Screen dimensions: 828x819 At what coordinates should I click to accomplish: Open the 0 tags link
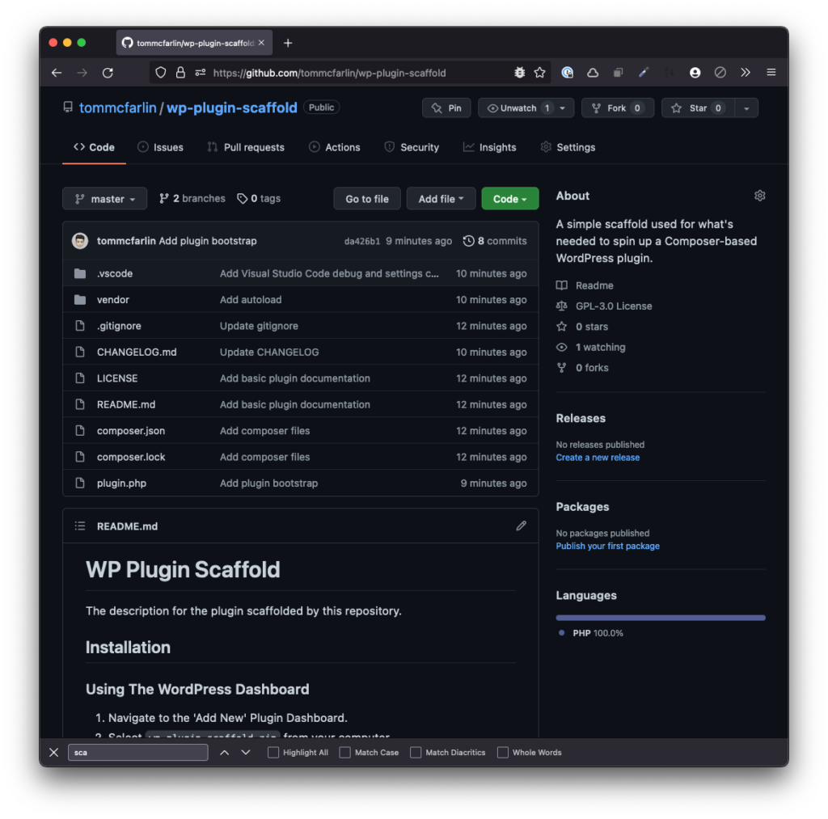pos(259,199)
